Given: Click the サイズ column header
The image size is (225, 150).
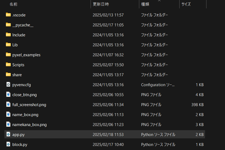Looking at the screenshot, I should pyautogui.click(x=186, y=4).
